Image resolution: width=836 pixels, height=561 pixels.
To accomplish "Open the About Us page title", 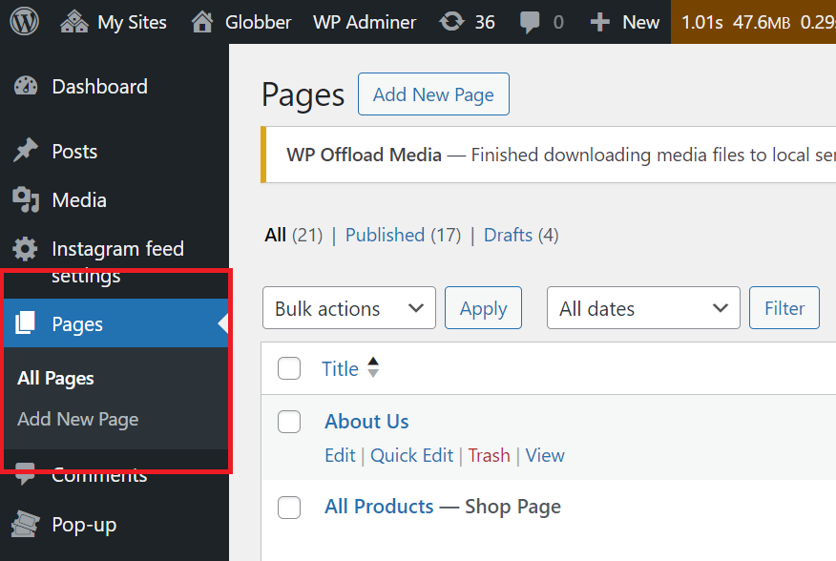I will coord(366,422).
